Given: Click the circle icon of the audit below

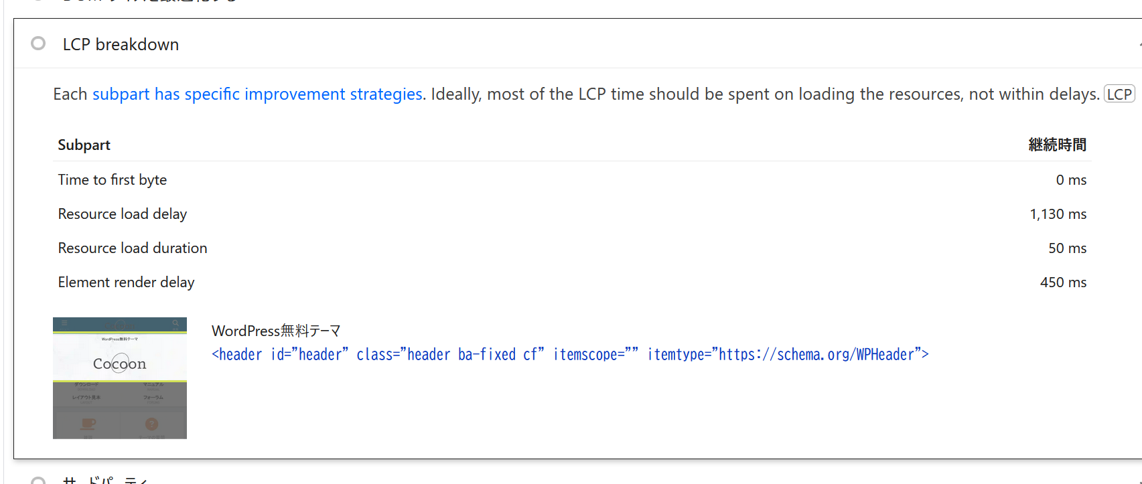Looking at the screenshot, I should pyautogui.click(x=38, y=481).
